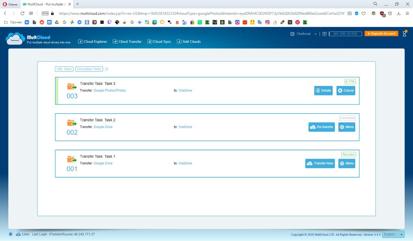The width and height of the screenshot is (413, 241).
Task: Open the Twitch bookmark icon
Action: 109,22
